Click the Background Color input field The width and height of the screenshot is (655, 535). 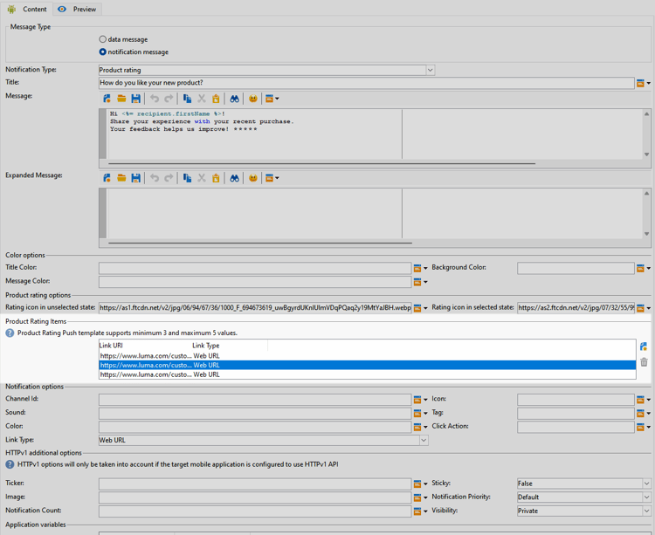pyautogui.click(x=575, y=268)
